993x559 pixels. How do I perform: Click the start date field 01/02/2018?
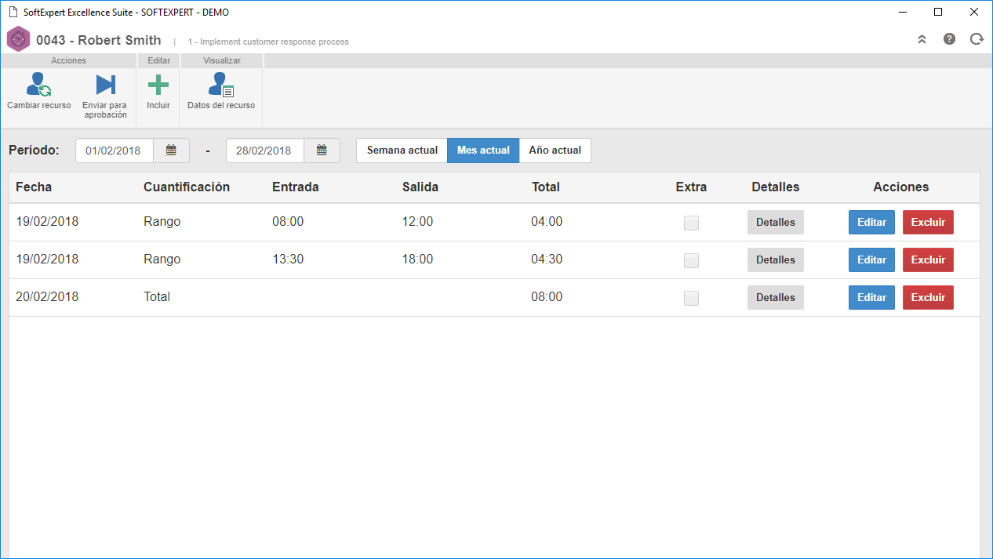(x=115, y=151)
